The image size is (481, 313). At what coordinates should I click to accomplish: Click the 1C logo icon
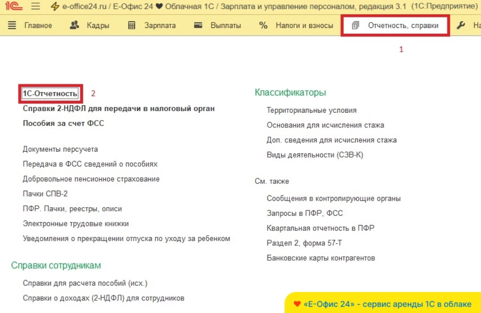point(15,7)
